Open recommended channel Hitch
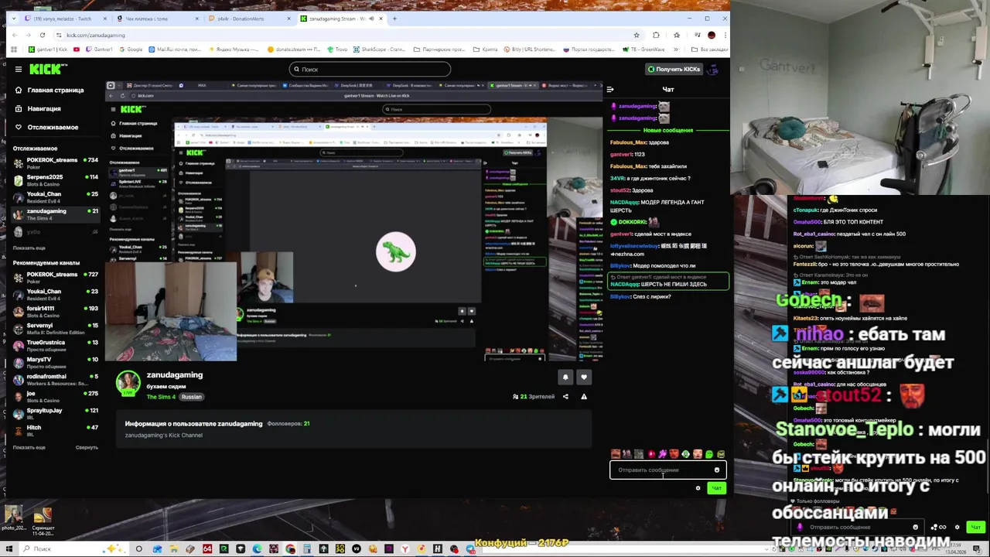This screenshot has width=990, height=557. pyautogui.click(x=56, y=430)
